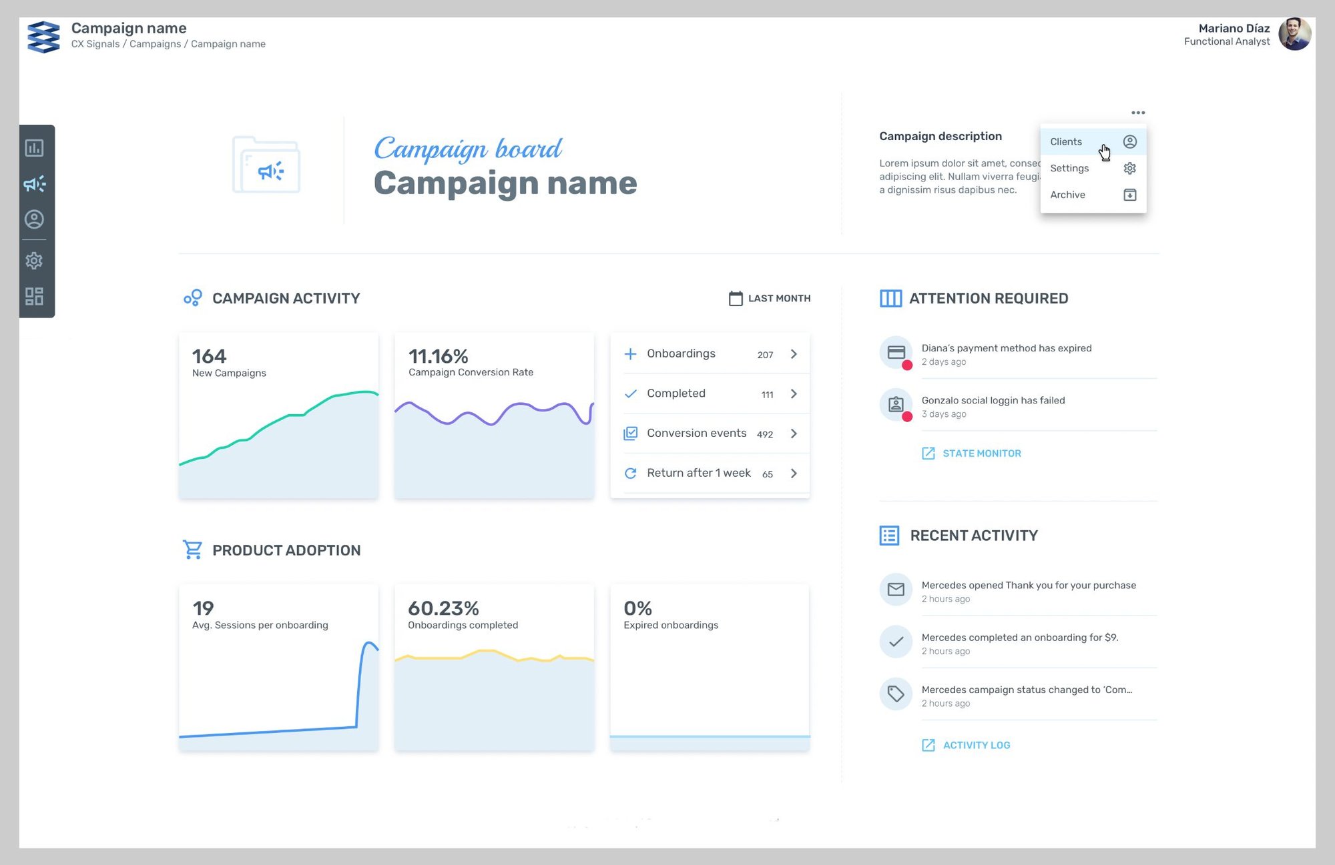Click the CX Signals logo icon

coord(43,36)
